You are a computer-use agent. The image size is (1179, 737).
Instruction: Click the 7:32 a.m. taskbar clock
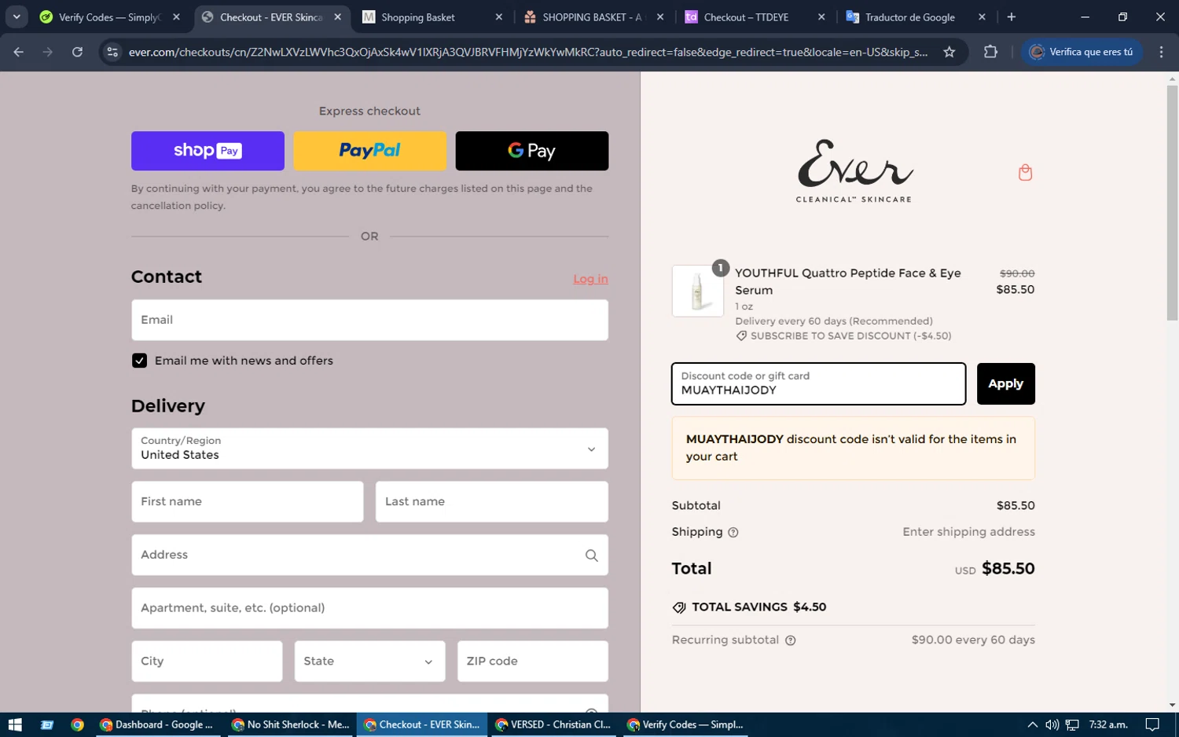(1107, 724)
